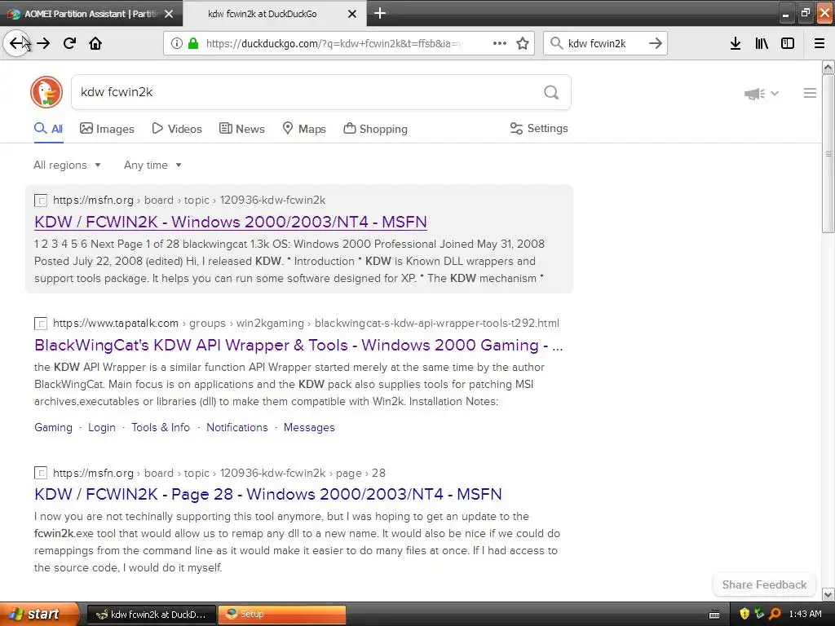Click favicon beside tapatalk.com result
Image resolution: width=835 pixels, height=626 pixels.
[x=41, y=324]
